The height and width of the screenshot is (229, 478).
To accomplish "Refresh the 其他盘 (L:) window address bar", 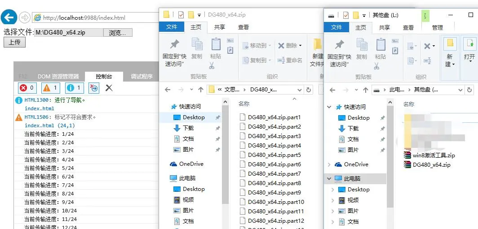I will (x=470, y=90).
